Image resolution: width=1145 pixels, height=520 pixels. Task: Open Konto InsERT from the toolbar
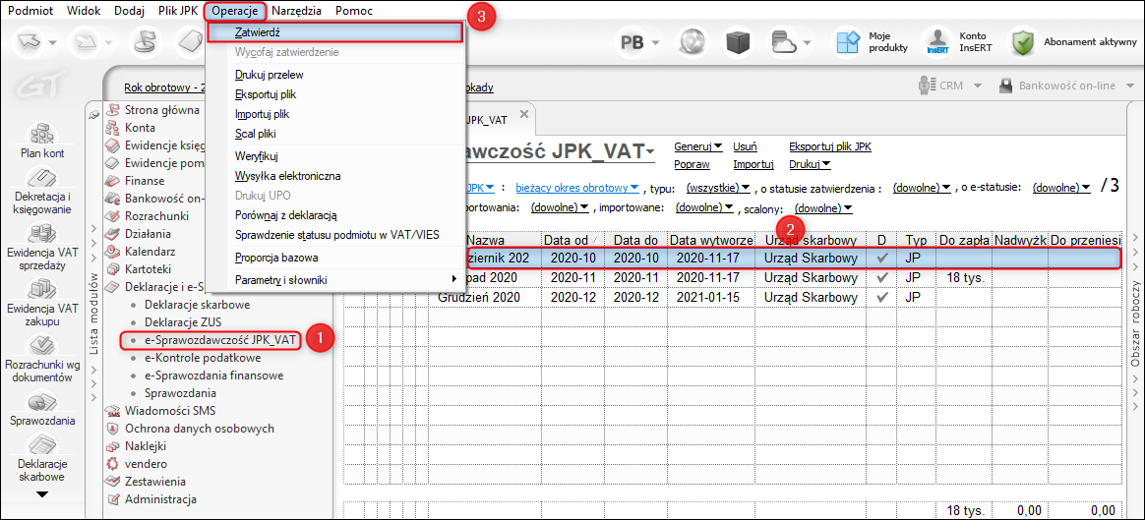pos(936,42)
